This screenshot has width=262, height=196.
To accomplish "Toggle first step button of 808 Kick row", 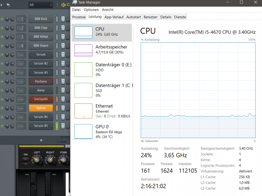I will [x=63, y=19].
